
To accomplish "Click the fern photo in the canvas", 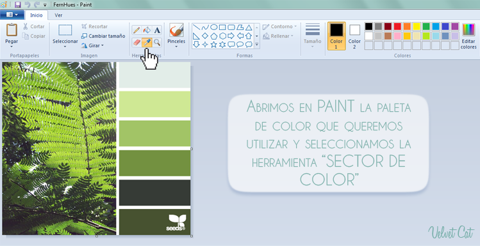I will 59,148.
